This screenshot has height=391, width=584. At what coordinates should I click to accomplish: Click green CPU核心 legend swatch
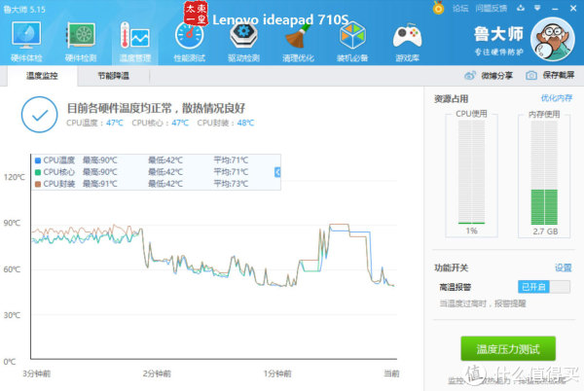pyautogui.click(x=38, y=172)
